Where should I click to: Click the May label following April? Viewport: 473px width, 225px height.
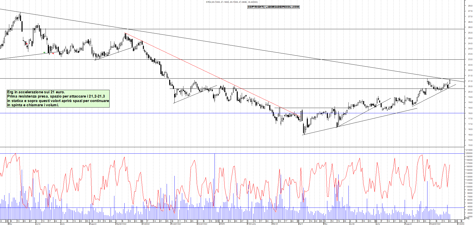click(x=325, y=224)
